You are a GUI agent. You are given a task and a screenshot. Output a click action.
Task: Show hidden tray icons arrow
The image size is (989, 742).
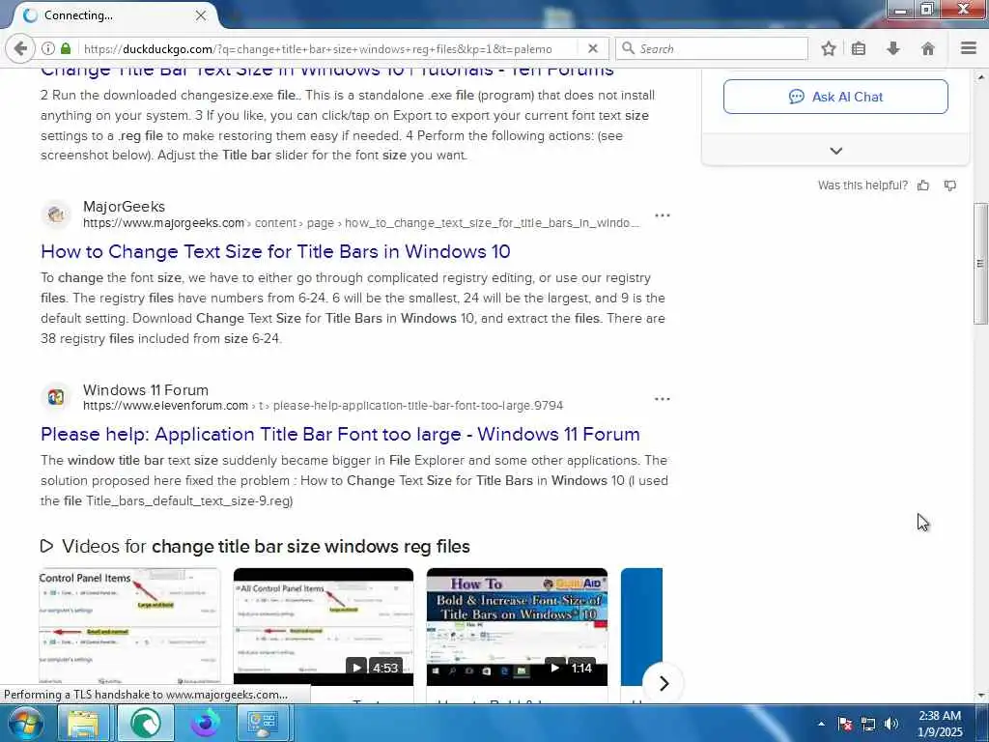[x=821, y=724]
